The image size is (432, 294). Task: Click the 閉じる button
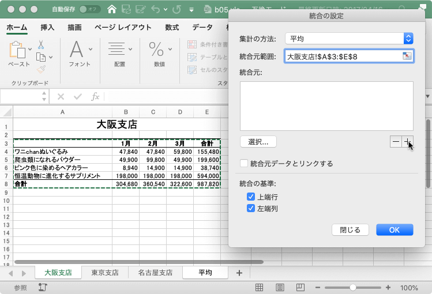tap(350, 230)
